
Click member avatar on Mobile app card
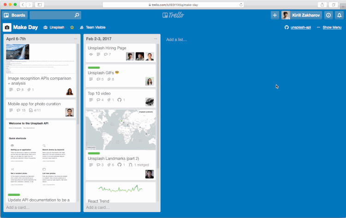[x=70, y=112]
